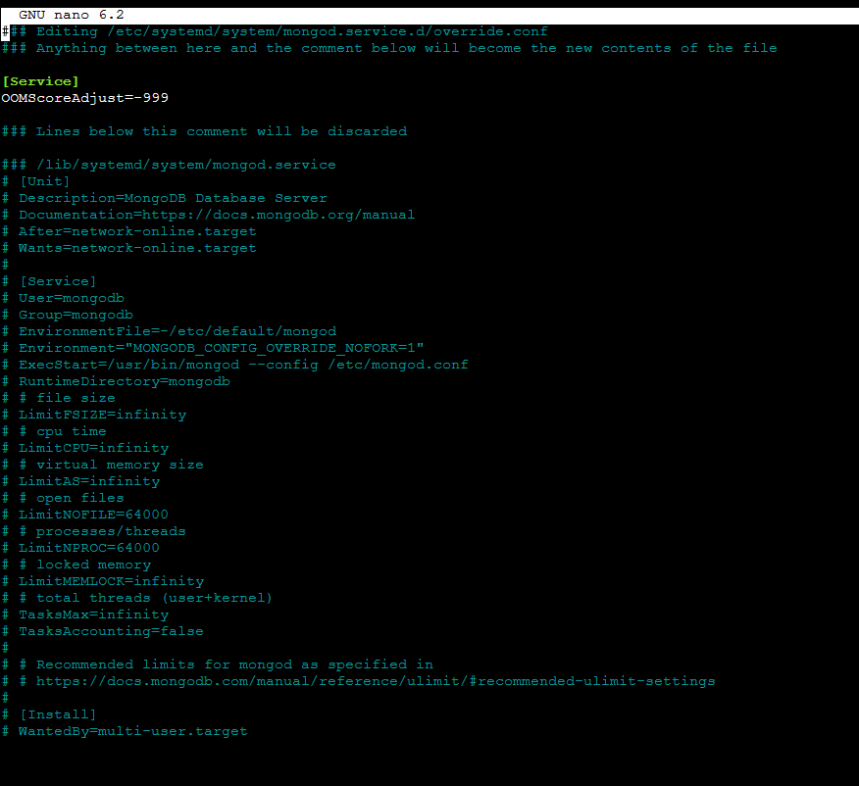859x786 pixels.
Task: Click the 'Wants=network-online.target' line
Action: click(128, 248)
